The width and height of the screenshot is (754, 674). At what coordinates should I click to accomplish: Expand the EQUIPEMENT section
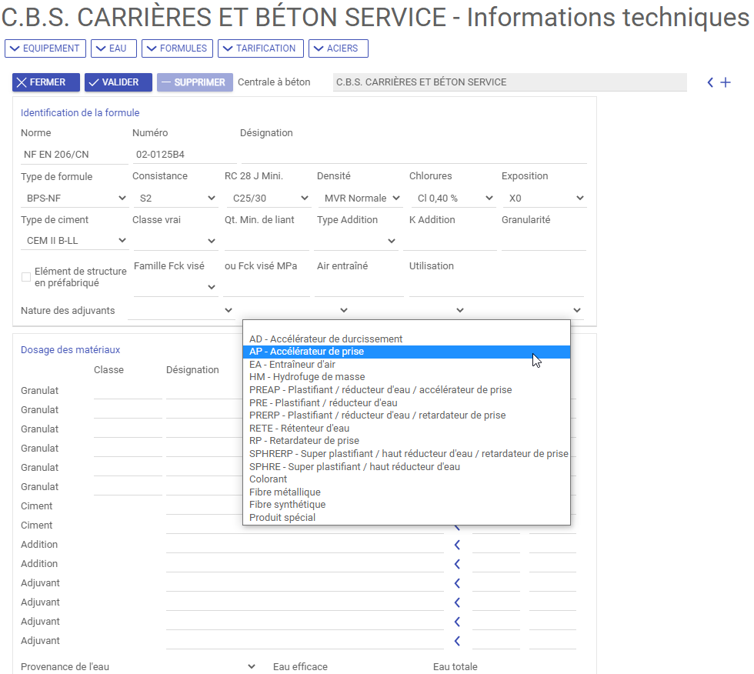point(45,48)
